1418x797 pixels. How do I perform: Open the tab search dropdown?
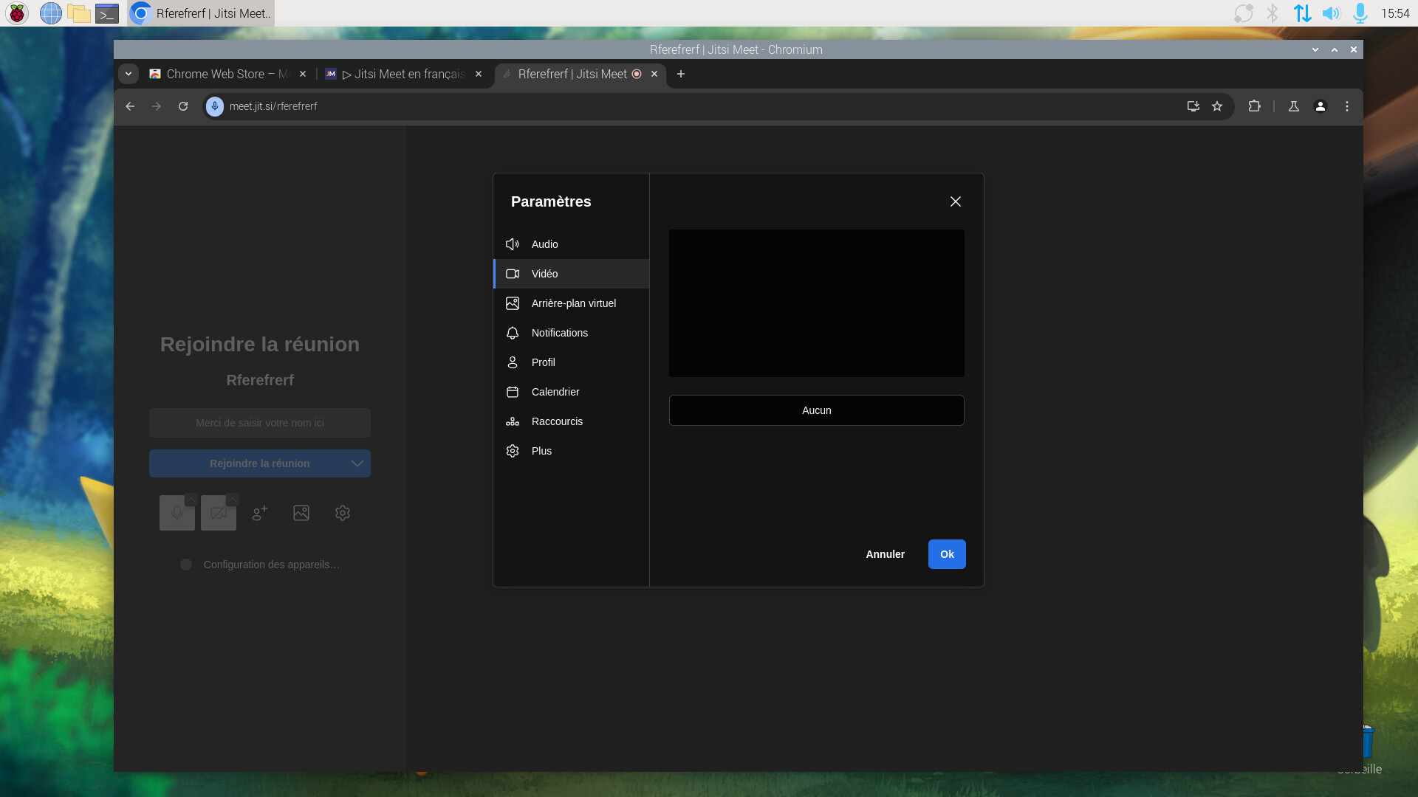(129, 74)
